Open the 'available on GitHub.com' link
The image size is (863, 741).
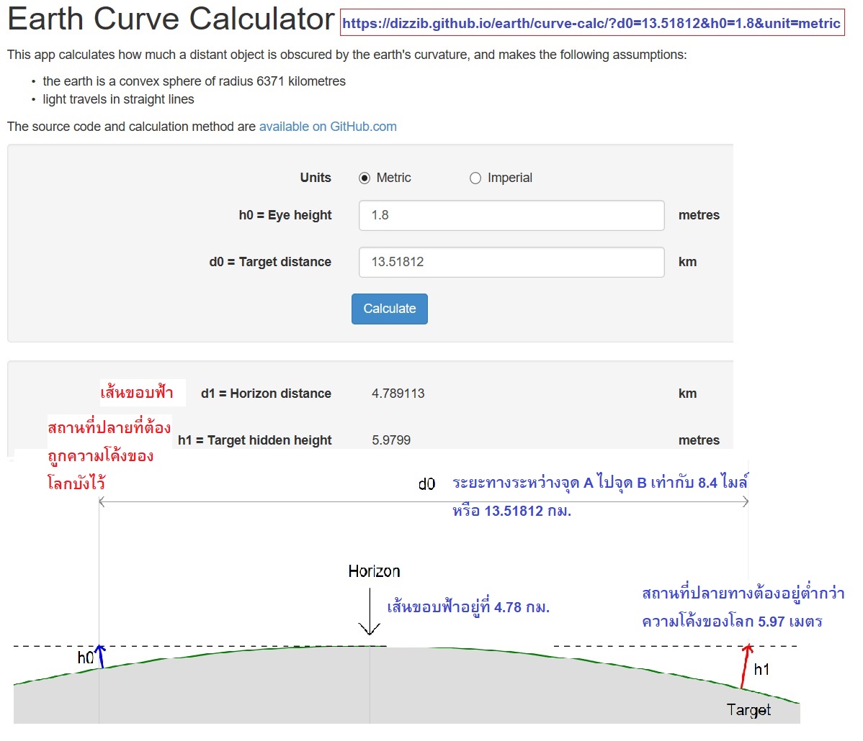(328, 126)
